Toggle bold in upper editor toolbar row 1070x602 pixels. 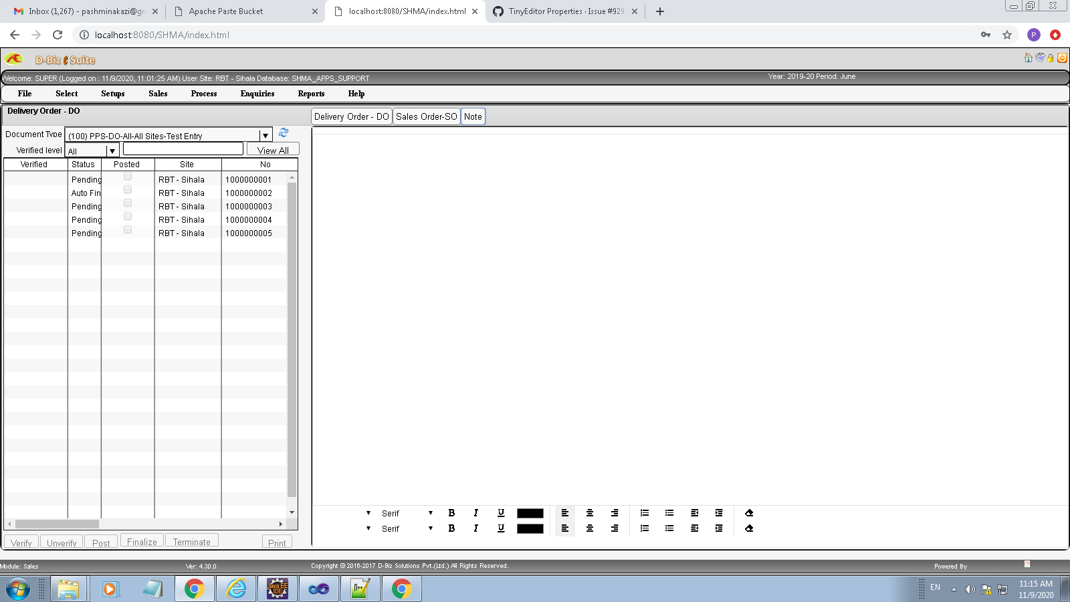coord(451,513)
